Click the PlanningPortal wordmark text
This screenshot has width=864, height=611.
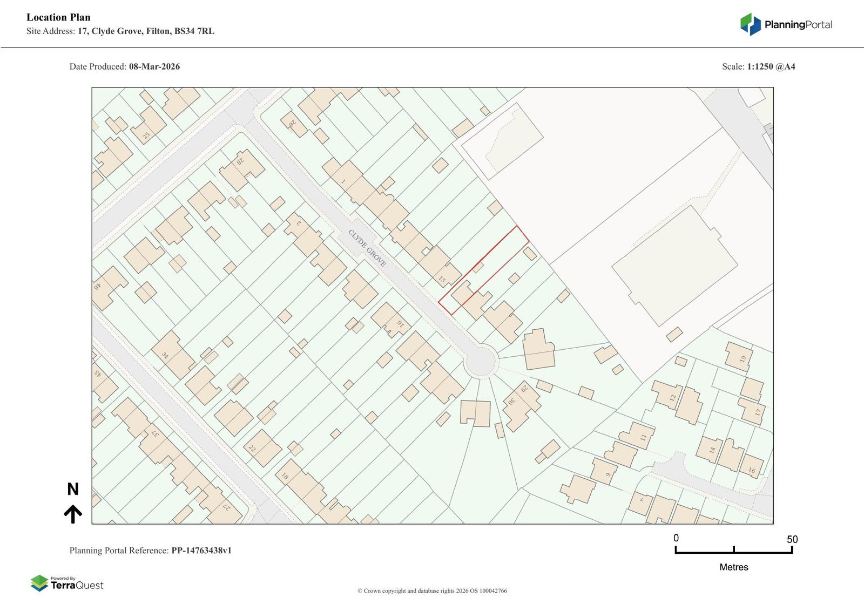[x=798, y=25]
